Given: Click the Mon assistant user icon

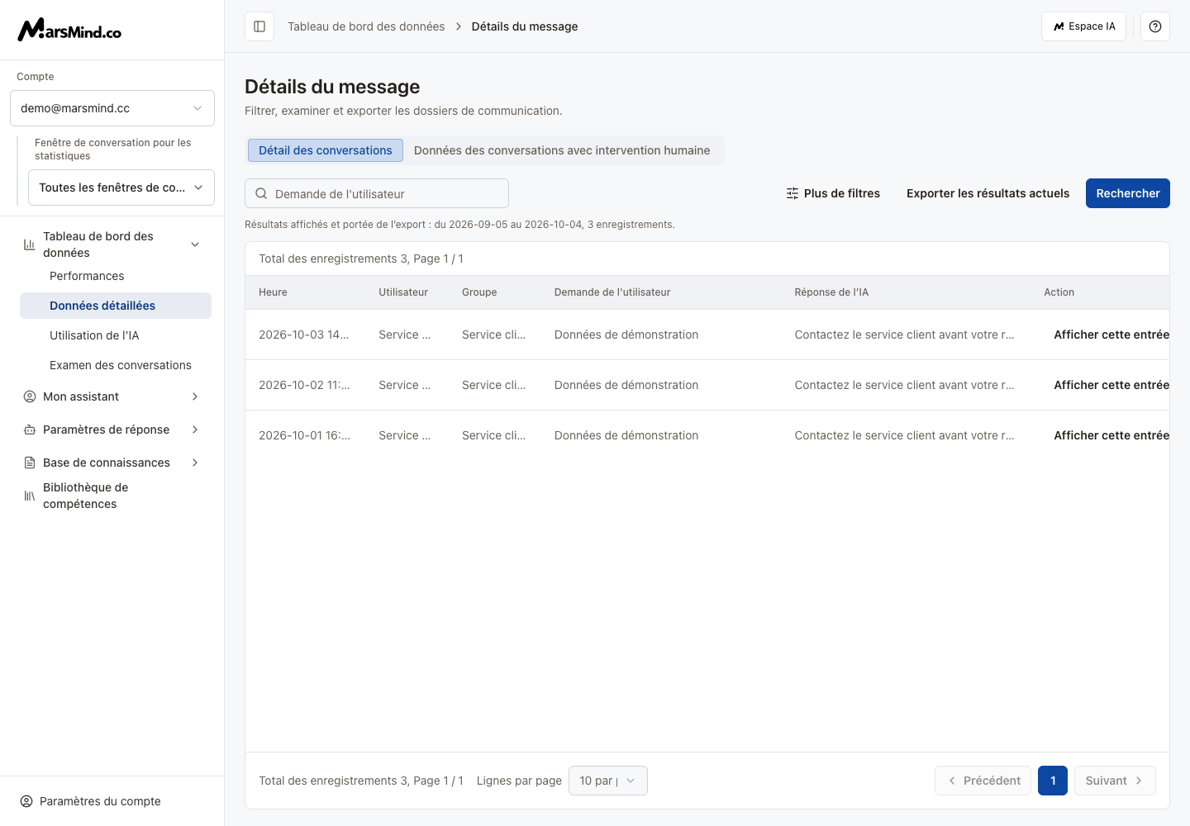Looking at the screenshot, I should tap(30, 396).
